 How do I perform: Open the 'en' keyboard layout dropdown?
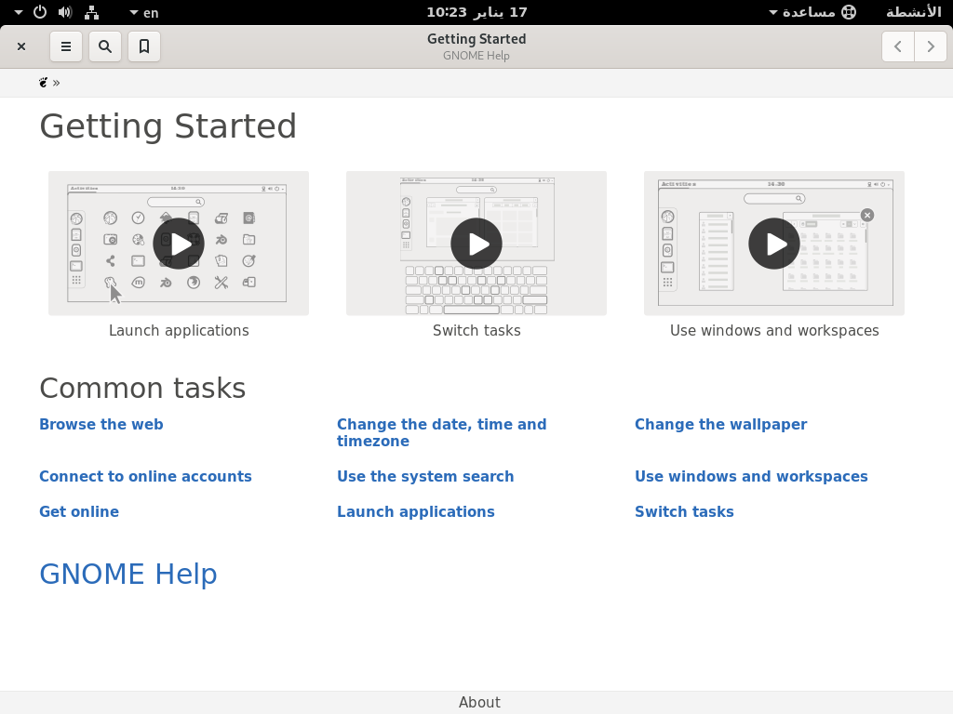pyautogui.click(x=144, y=13)
